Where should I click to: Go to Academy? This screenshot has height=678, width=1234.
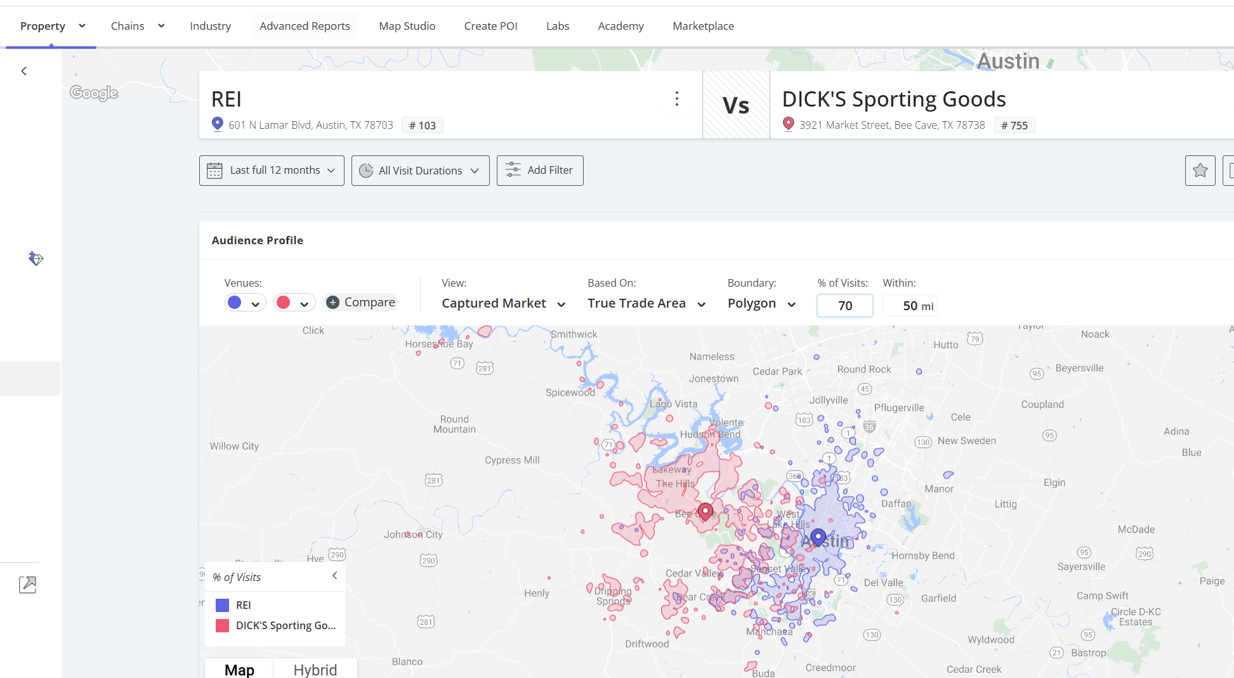pyautogui.click(x=620, y=26)
